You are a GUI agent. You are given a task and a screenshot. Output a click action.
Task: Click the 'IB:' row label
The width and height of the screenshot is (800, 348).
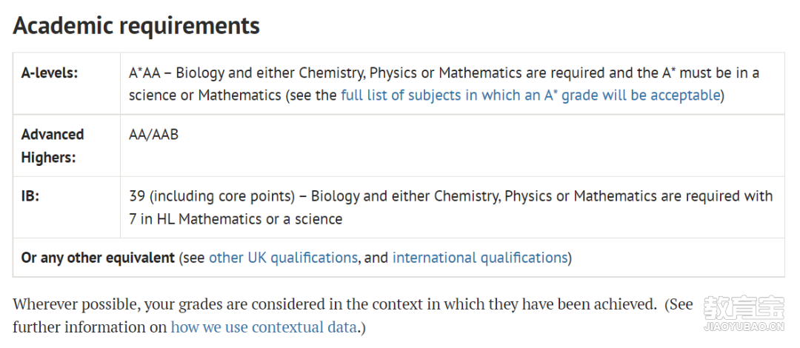(x=30, y=196)
